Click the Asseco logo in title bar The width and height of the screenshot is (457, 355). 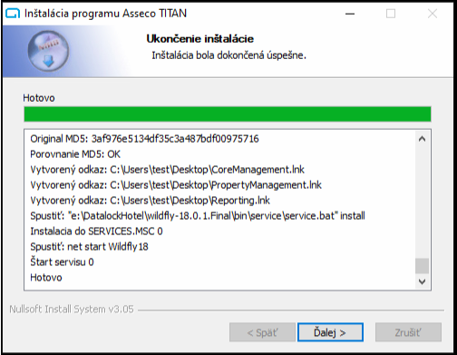13,14
